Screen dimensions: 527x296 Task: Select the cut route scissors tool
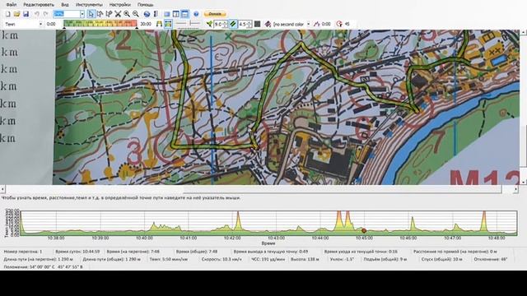click(118, 14)
